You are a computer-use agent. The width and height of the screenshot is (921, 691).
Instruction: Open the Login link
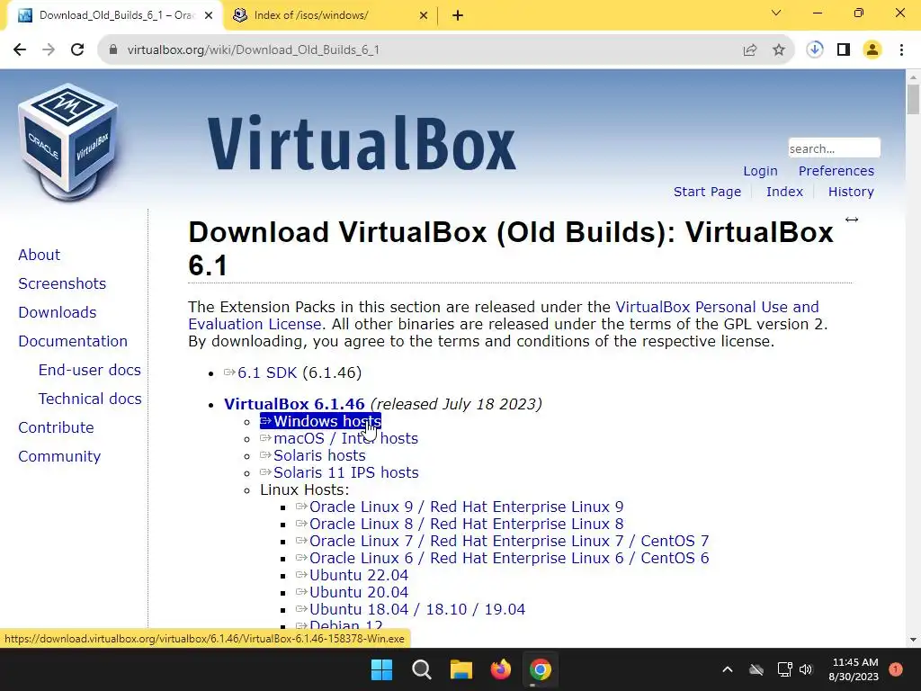pyautogui.click(x=760, y=171)
